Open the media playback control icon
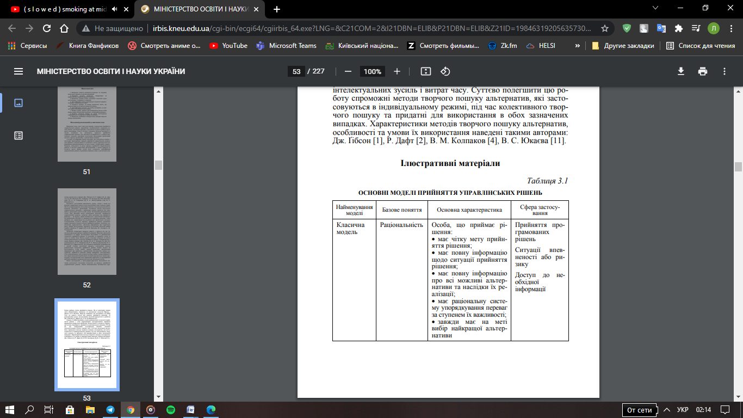743x418 pixels. pyautogui.click(x=696, y=28)
